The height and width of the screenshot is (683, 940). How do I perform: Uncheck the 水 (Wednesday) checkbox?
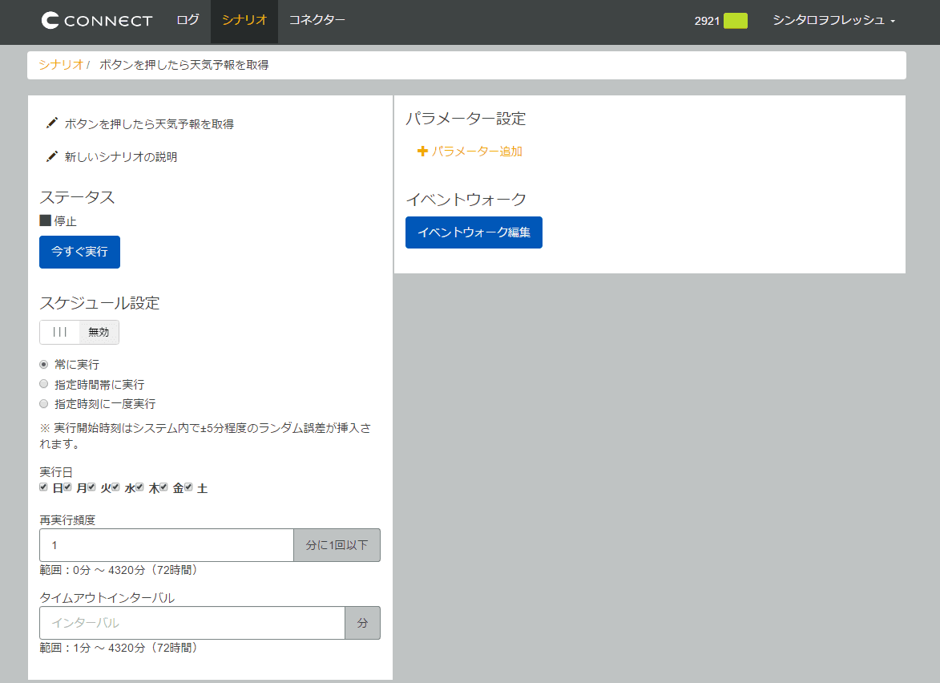116,487
